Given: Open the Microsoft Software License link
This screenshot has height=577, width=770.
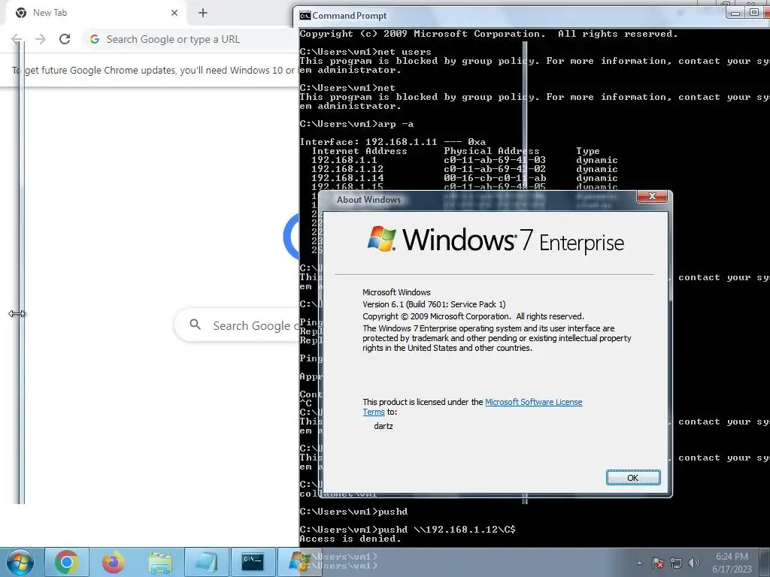Looking at the screenshot, I should [533, 402].
